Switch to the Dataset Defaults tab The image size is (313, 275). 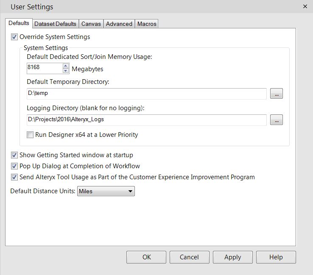55,24
